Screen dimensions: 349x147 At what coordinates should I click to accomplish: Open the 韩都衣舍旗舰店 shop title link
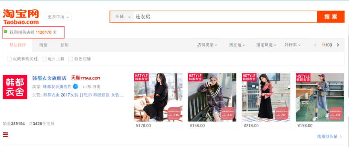tap(49, 78)
